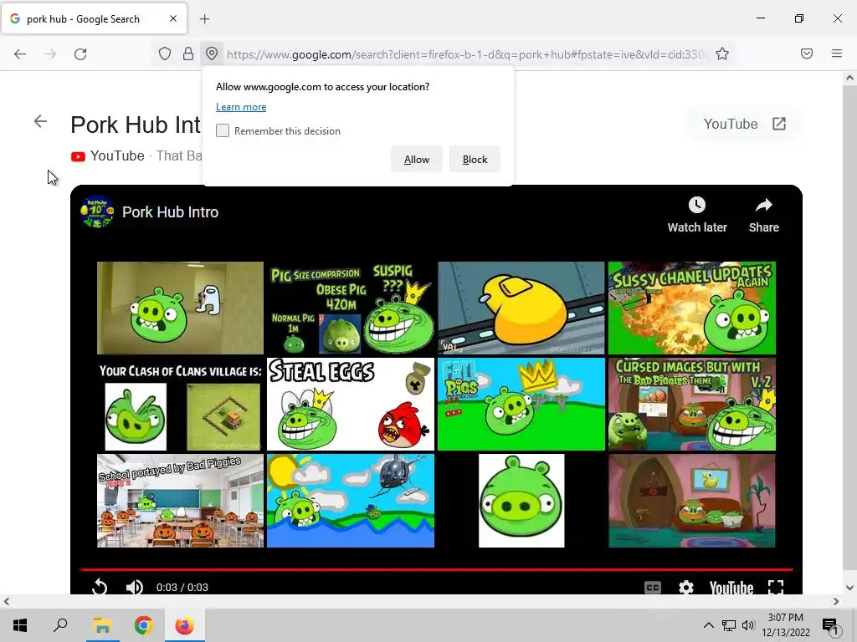Switch to Firefox on taskbar
Screen dimensions: 857x642
184,625
